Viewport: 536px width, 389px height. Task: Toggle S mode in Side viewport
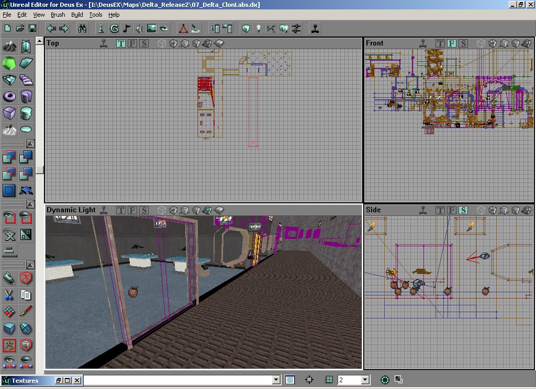coord(463,210)
